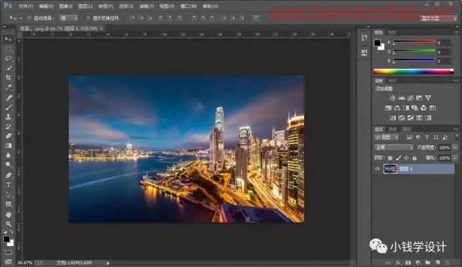Viewport: 462px width, 267px height.
Task: Click the layer 0 thumbnail
Action: (x=390, y=169)
